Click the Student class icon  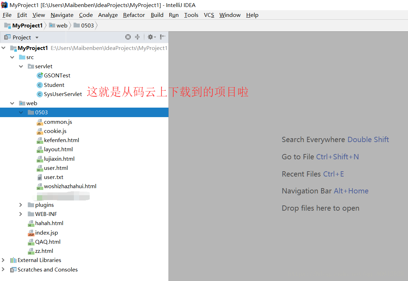[39, 85]
